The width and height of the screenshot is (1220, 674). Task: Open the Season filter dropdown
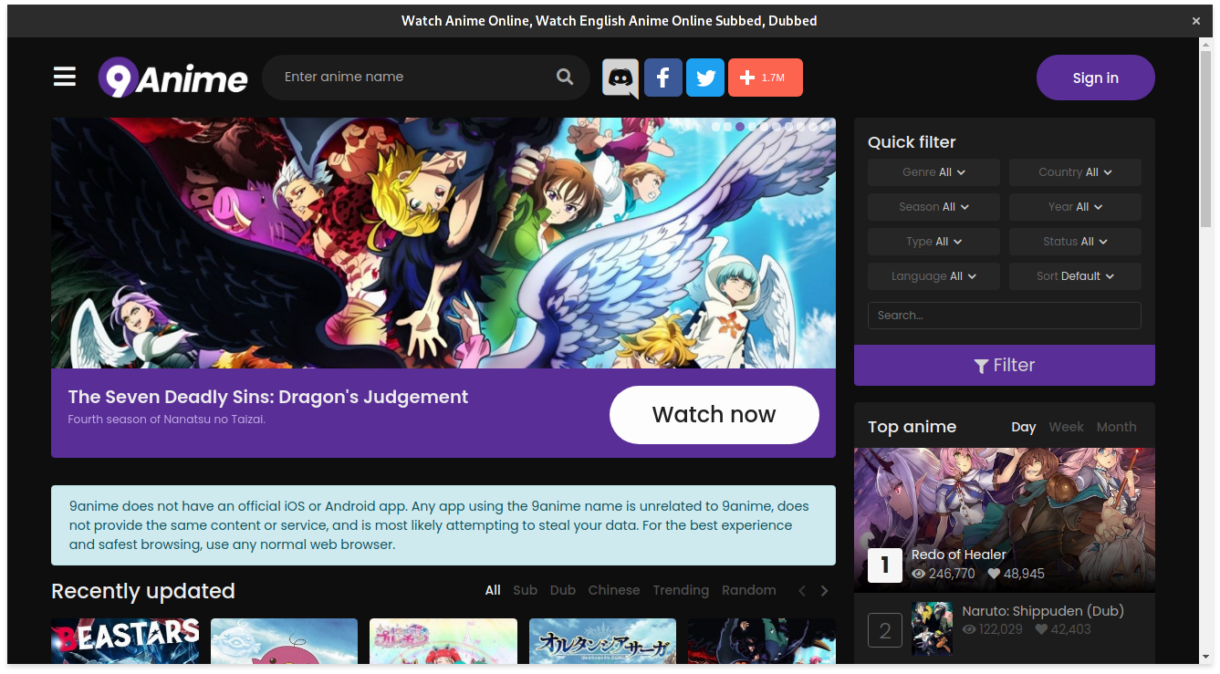point(933,207)
